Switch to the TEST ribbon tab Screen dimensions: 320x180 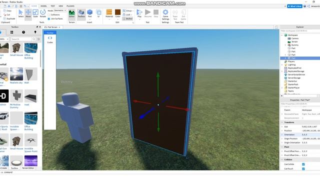[52, 6]
